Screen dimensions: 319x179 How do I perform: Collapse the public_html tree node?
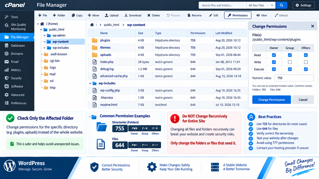[x=41, y=30]
